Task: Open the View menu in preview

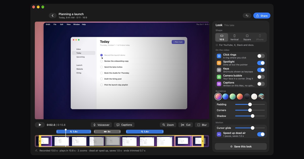Action: tap(69, 24)
